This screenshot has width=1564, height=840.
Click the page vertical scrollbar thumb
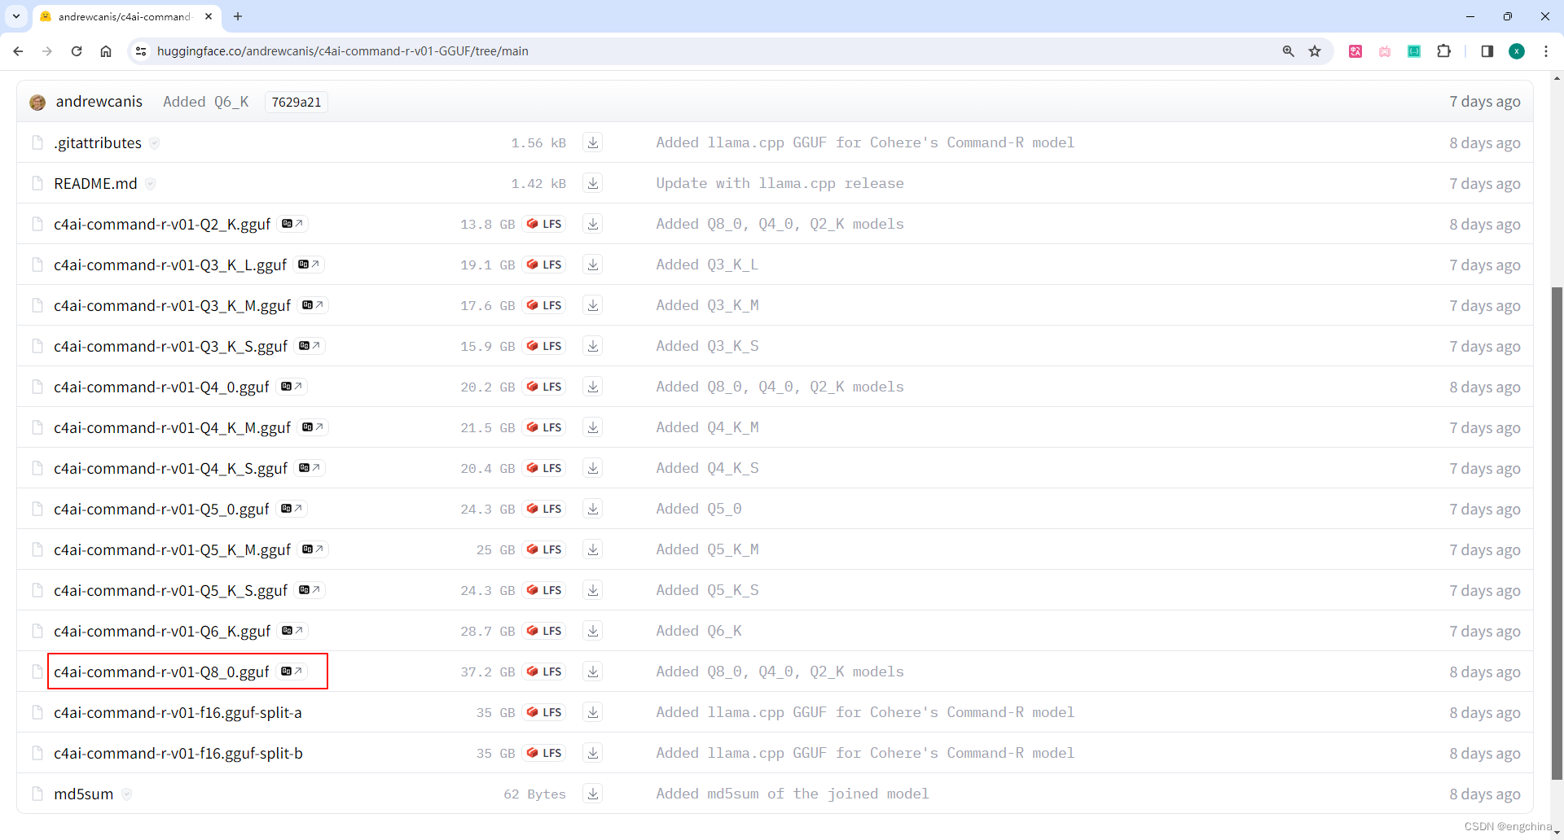point(1557,533)
